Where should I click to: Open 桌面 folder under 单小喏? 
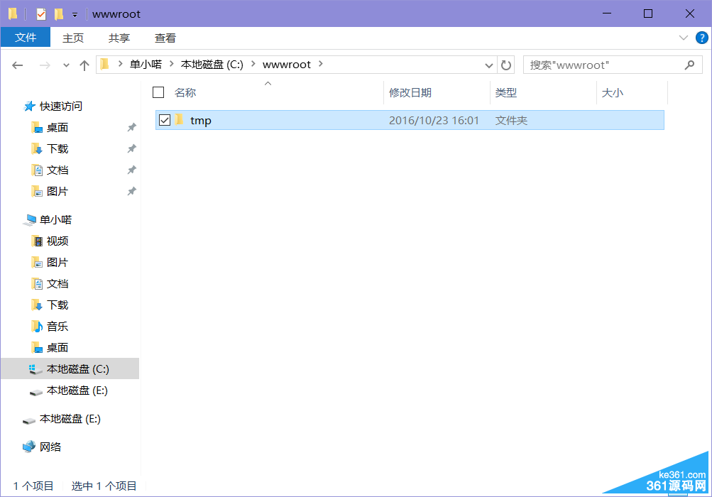[57, 348]
